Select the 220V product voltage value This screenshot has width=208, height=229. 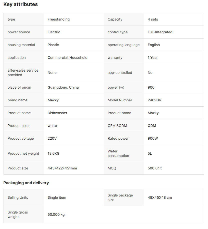pos(52,138)
